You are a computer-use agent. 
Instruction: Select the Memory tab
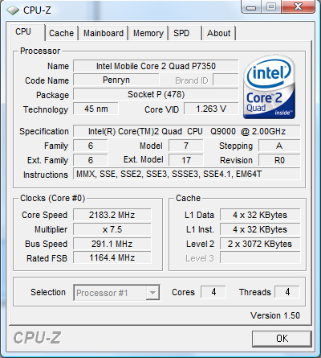[x=148, y=33]
